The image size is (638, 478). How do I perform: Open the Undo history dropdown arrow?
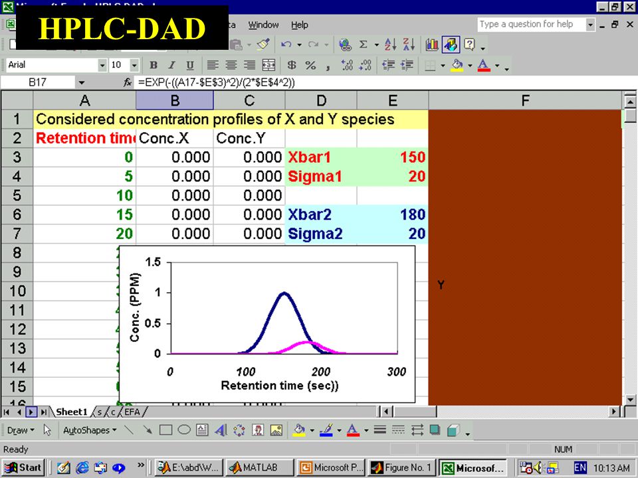[x=299, y=44]
